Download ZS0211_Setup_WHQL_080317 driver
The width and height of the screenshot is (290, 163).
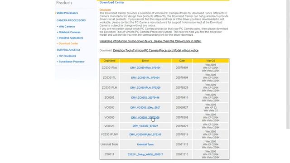coord(145,154)
